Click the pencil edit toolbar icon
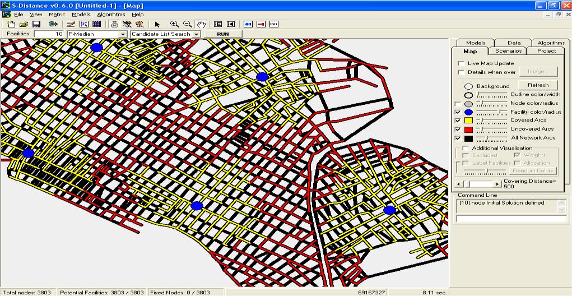This screenshot has height=296, width=572. click(71, 24)
